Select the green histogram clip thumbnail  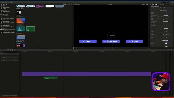click(x=30, y=29)
